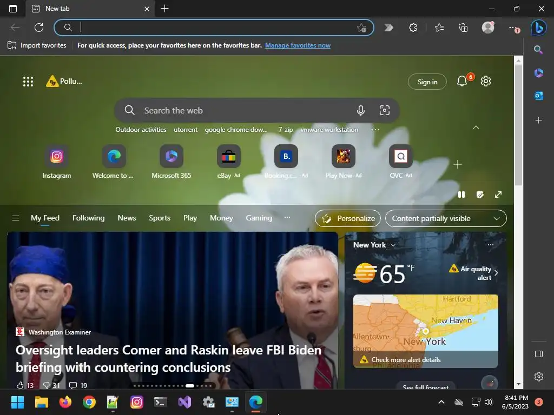Open the Windows Start menu
This screenshot has width=554, height=415.
tap(17, 402)
